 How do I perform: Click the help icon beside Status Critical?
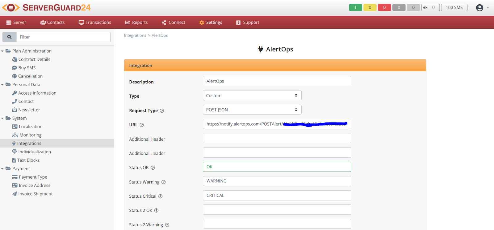click(161, 196)
